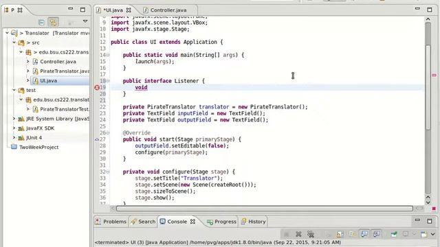Collapse the src folder node
Image resolution: width=440 pixels, height=247 pixels.
tap(14, 43)
